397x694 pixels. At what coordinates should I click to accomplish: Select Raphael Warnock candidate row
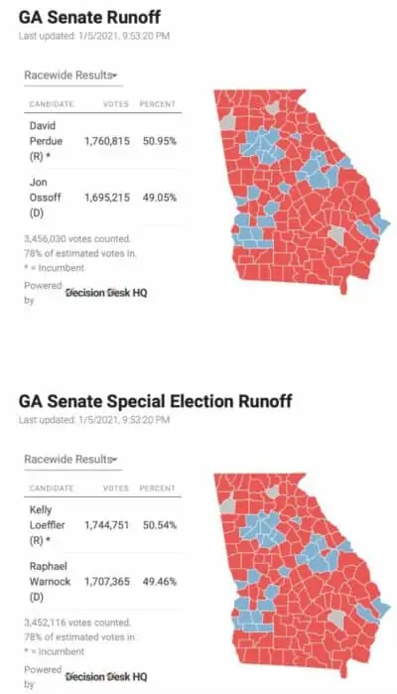[x=102, y=582]
